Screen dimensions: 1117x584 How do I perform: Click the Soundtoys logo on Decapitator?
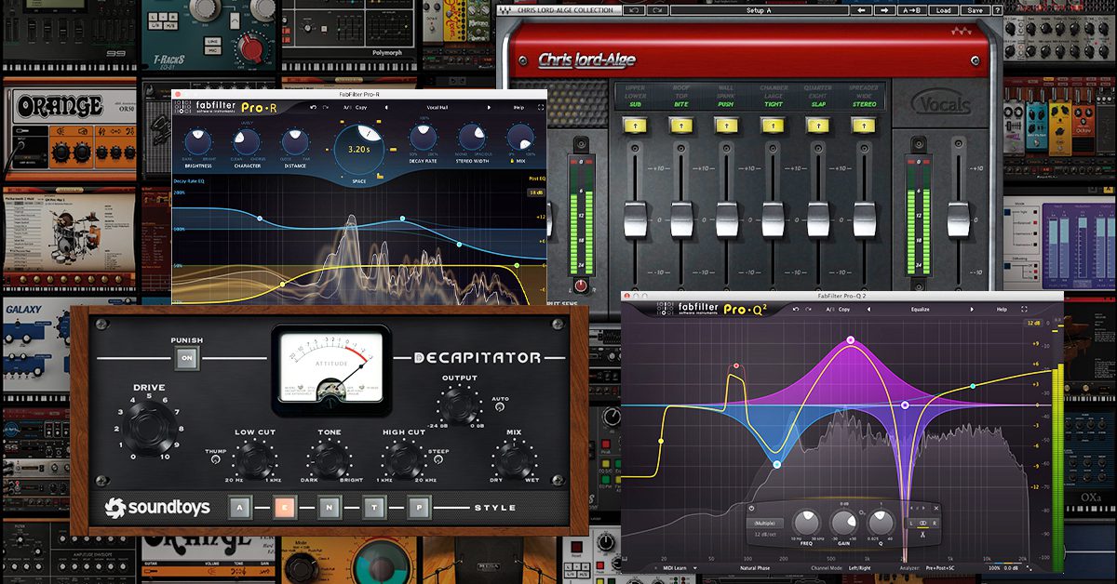(x=156, y=508)
